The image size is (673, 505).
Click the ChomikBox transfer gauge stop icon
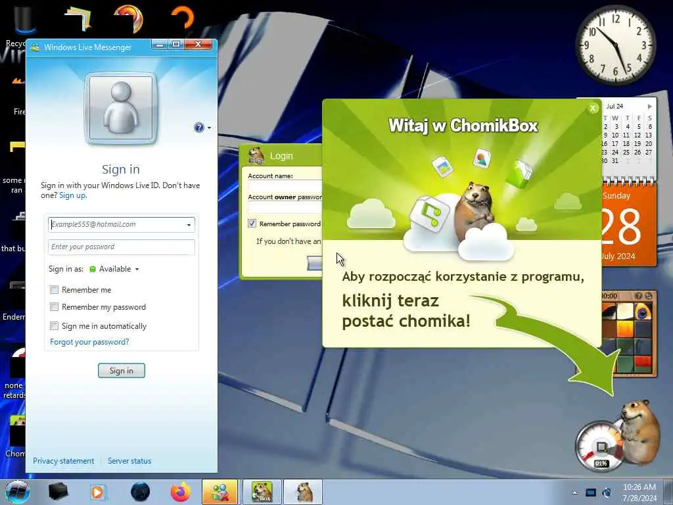click(x=601, y=447)
